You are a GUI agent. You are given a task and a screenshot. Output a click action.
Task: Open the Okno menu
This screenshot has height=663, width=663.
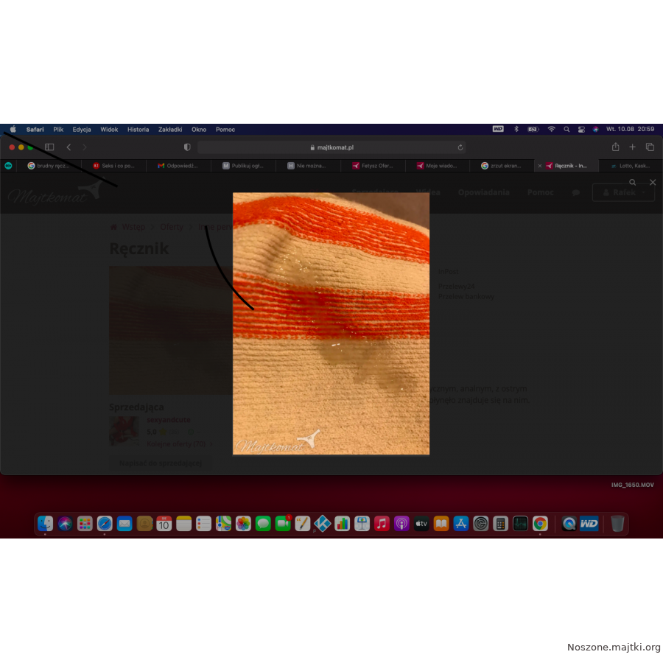click(x=199, y=130)
